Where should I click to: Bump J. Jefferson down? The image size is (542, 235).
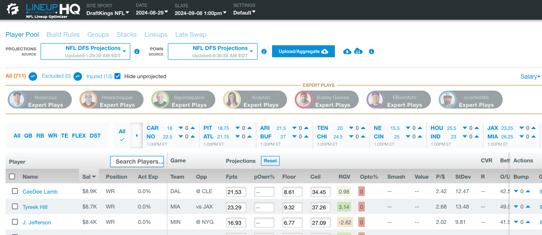click(x=516, y=223)
